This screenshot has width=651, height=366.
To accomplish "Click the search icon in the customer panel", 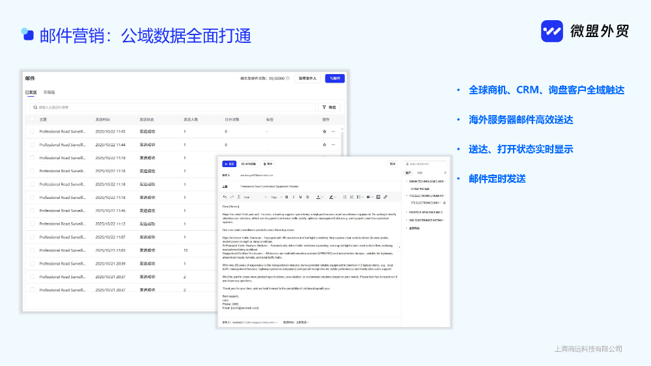I will (x=408, y=164).
